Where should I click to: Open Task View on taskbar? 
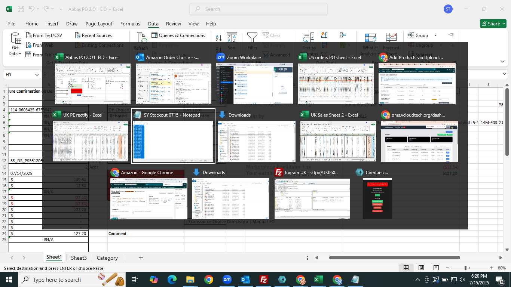pyautogui.click(x=135, y=280)
